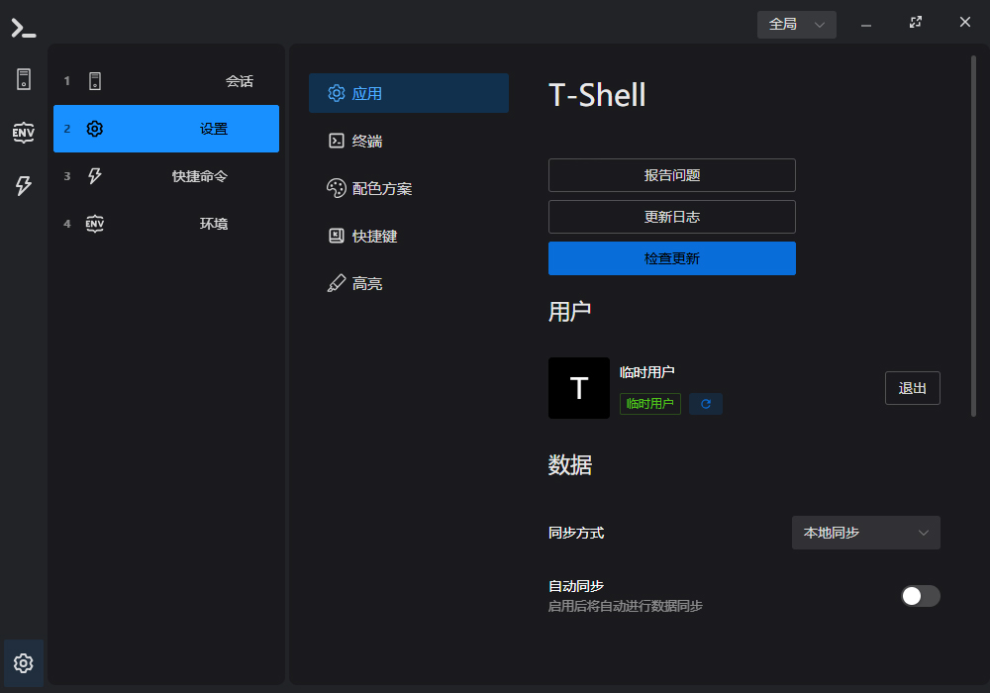Open the 终端 terminal settings tab

click(x=409, y=141)
